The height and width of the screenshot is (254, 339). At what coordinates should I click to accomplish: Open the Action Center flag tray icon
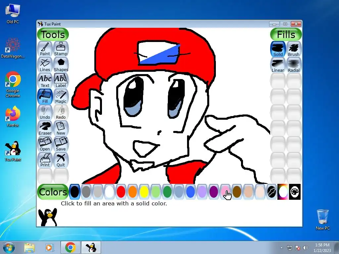pyautogui.click(x=298, y=248)
